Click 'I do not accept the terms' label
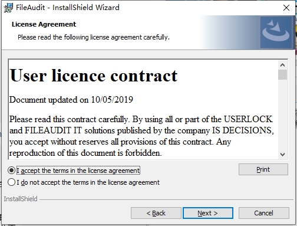The width and height of the screenshot is (297, 226). coord(88,182)
